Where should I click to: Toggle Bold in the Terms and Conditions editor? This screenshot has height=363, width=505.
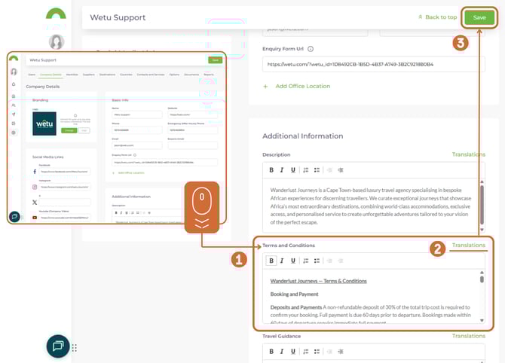coord(271,261)
